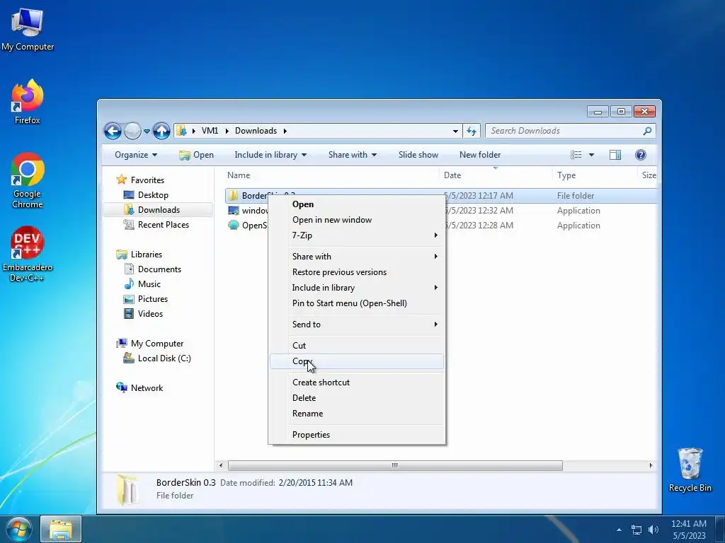The image size is (725, 543).
Task: Show the preview pane icon
Action: pyautogui.click(x=615, y=155)
